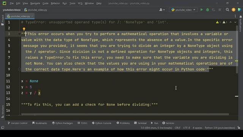Open the TODO tool window

point(82,123)
